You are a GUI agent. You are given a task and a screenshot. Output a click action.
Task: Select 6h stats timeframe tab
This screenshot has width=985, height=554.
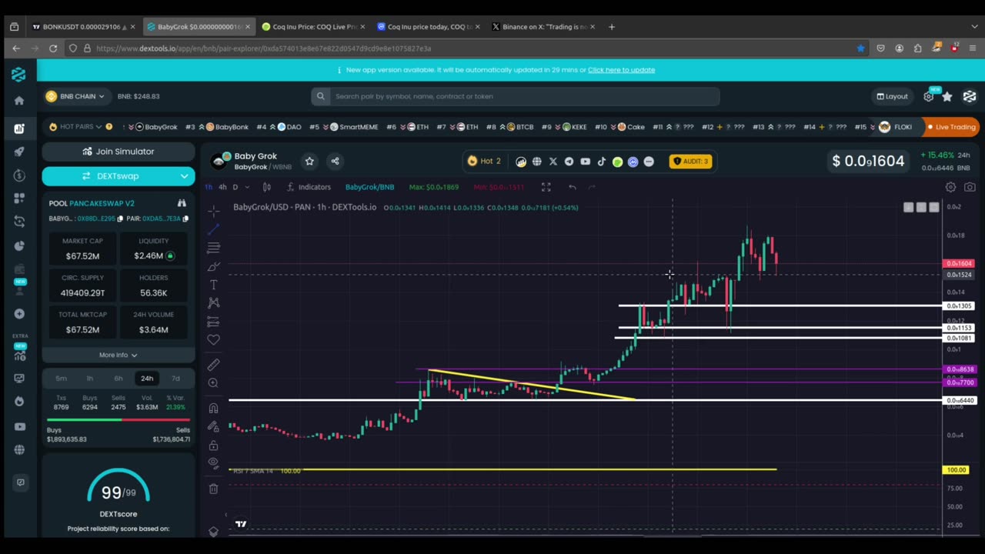coord(119,379)
